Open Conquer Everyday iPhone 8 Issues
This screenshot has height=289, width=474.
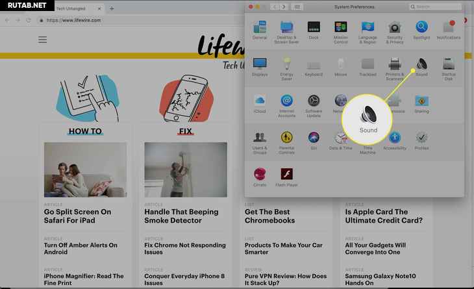pyautogui.click(x=184, y=279)
